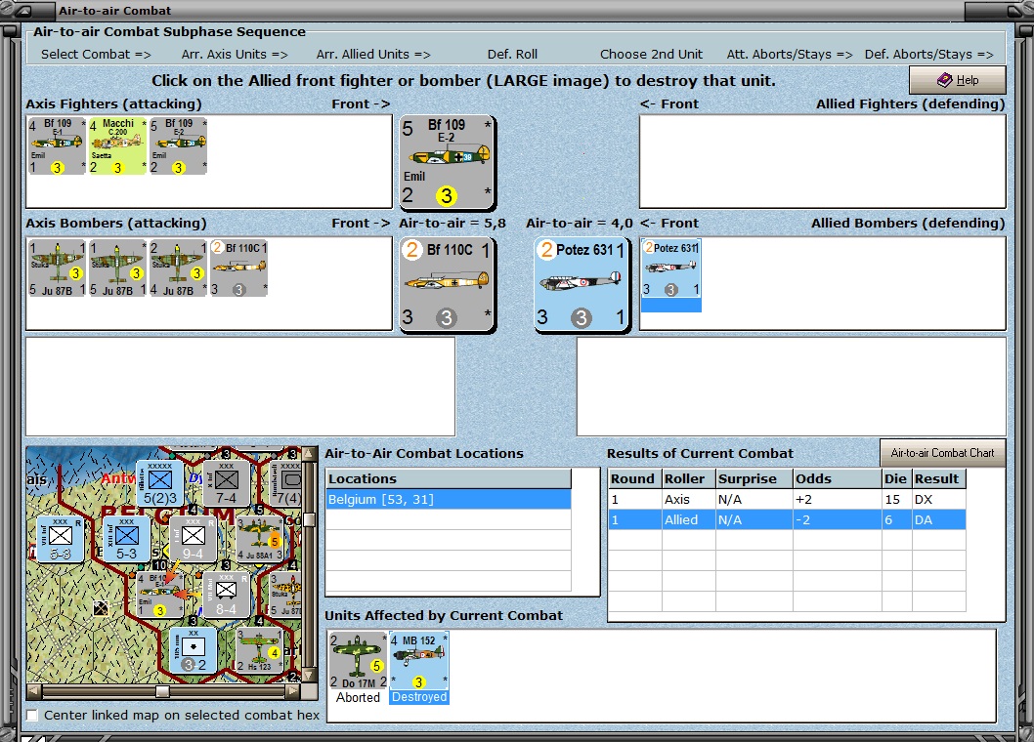This screenshot has width=1034, height=742.
Task: Click the XIII Inf 5-3 unit on map
Action: (x=127, y=540)
